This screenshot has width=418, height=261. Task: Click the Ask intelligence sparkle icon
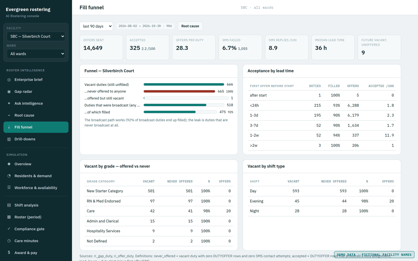pyautogui.click(x=9, y=103)
